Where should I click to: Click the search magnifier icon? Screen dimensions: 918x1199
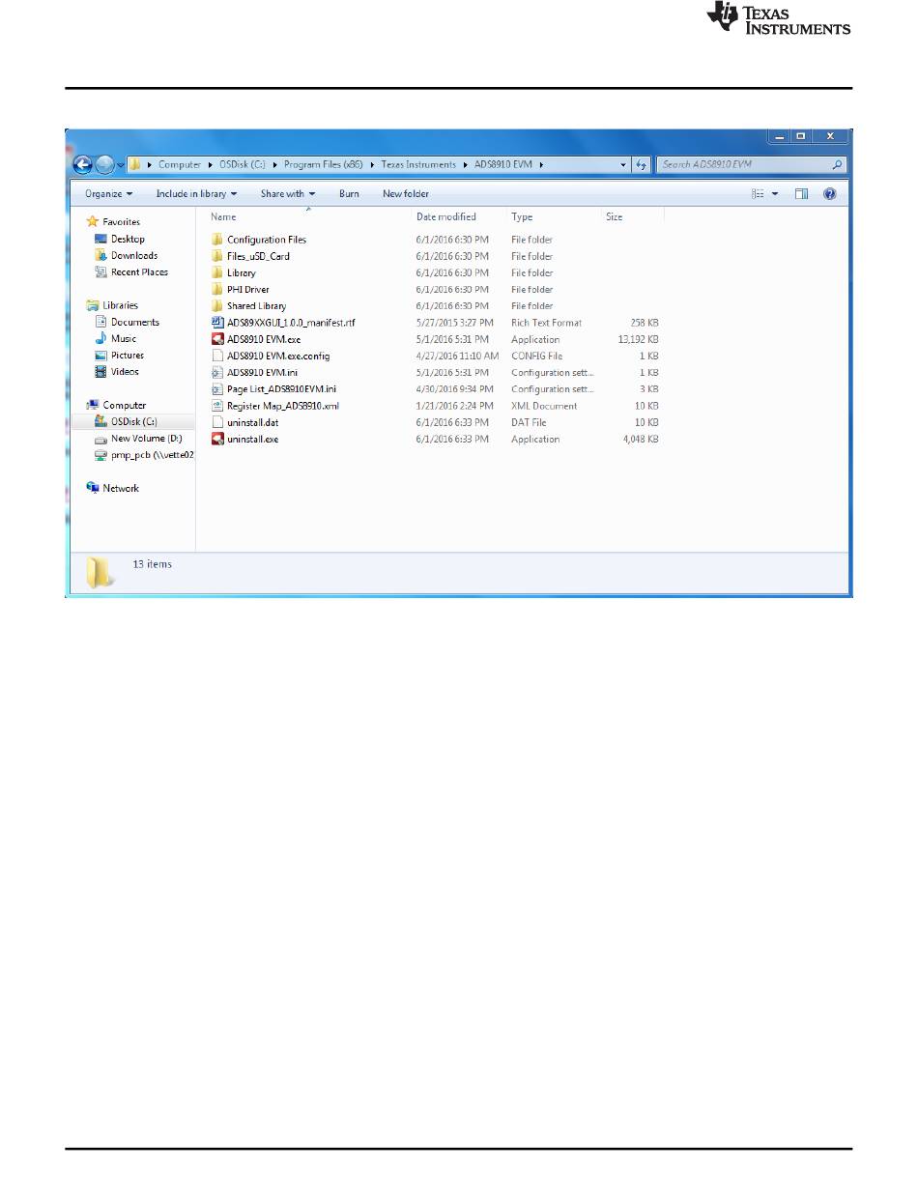tap(838, 165)
